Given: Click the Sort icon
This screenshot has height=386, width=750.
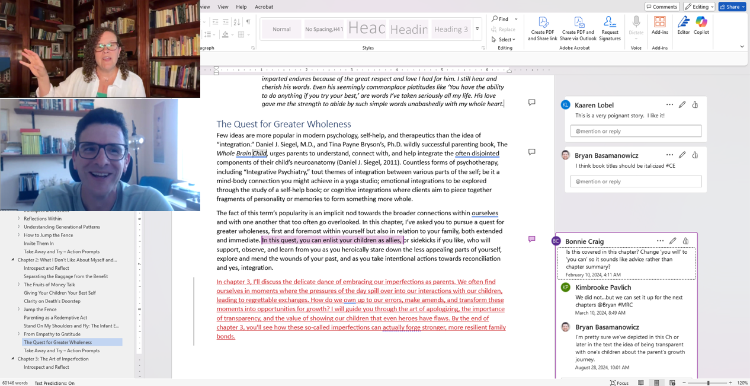Looking at the screenshot, I should 237,22.
